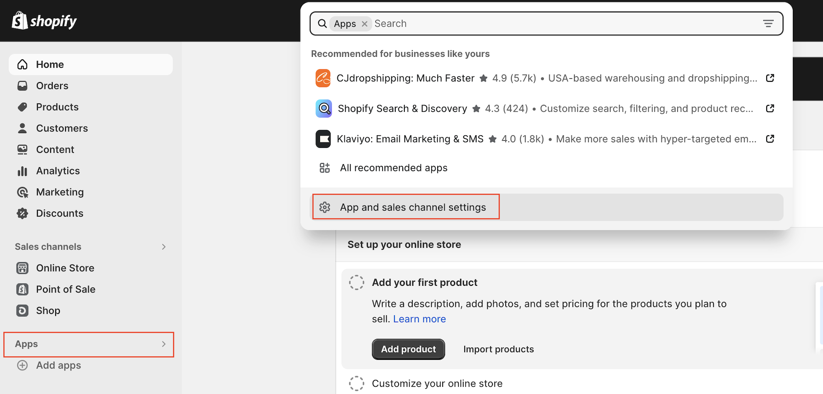
Task: Follow the Learn more link
Action: [x=419, y=319]
